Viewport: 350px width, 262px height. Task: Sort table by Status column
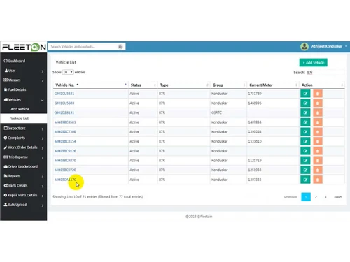(x=143, y=85)
